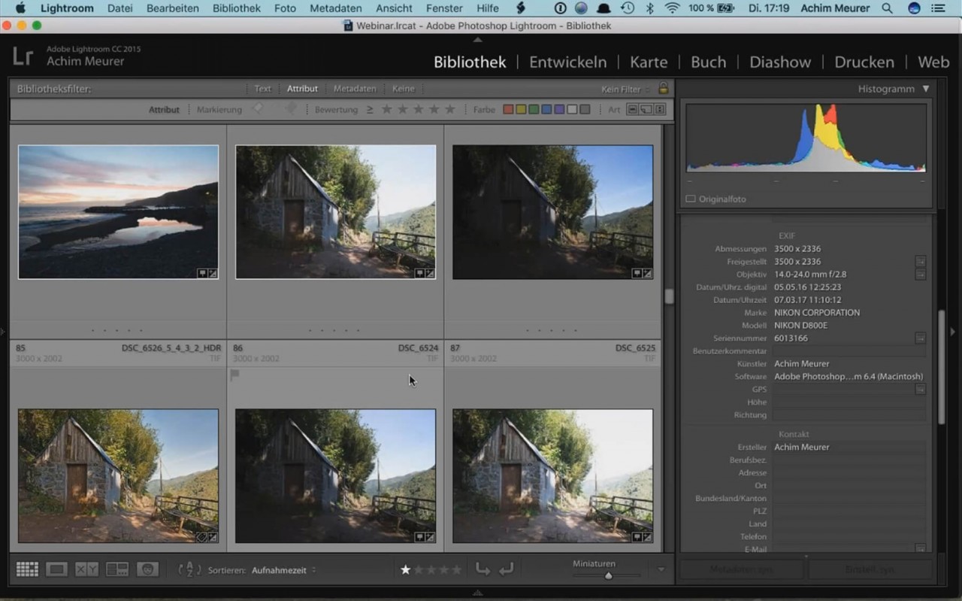This screenshot has height=601, width=962.
Task: Click the Attribut filter button
Action: [302, 89]
